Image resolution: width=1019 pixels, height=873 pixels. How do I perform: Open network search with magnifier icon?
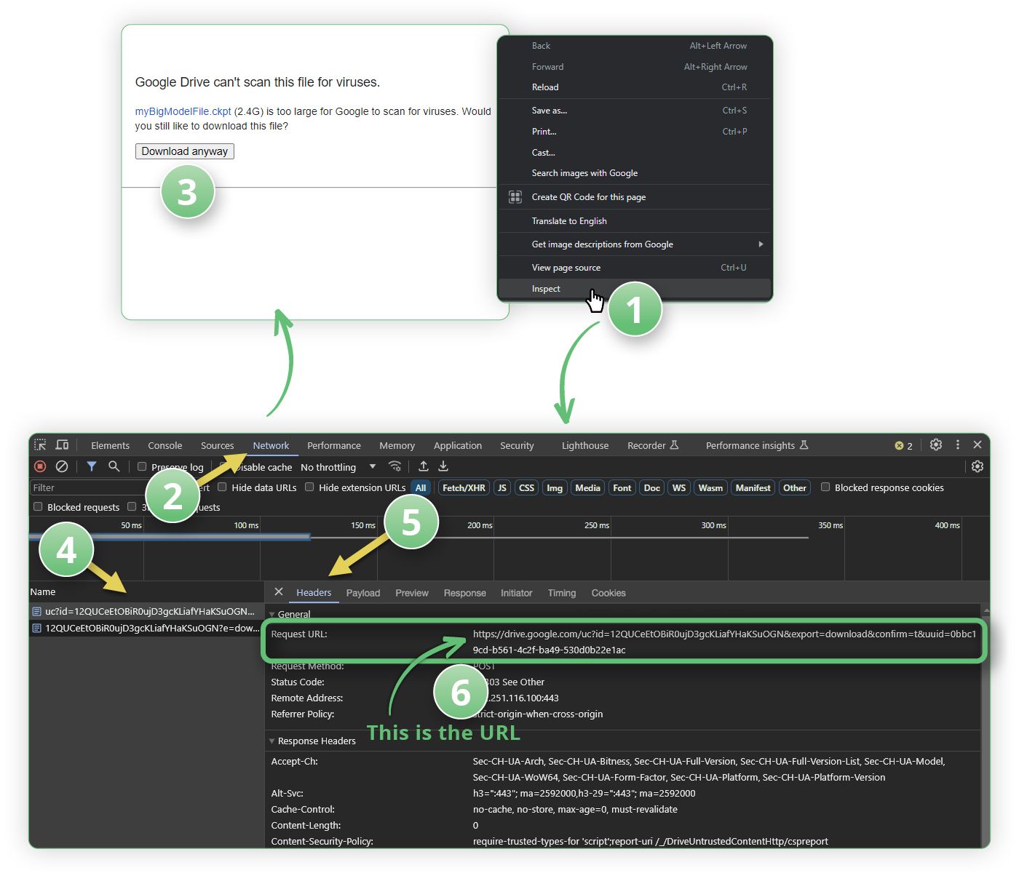coord(114,466)
